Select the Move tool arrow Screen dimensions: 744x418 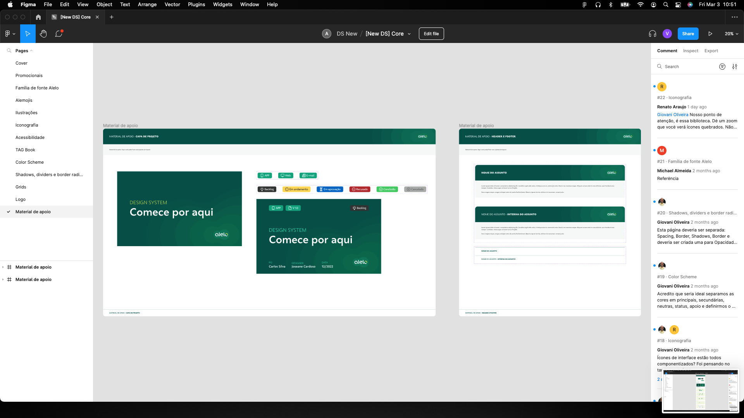coord(28,34)
